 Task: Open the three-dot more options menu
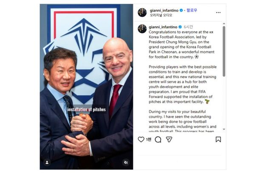218,12
